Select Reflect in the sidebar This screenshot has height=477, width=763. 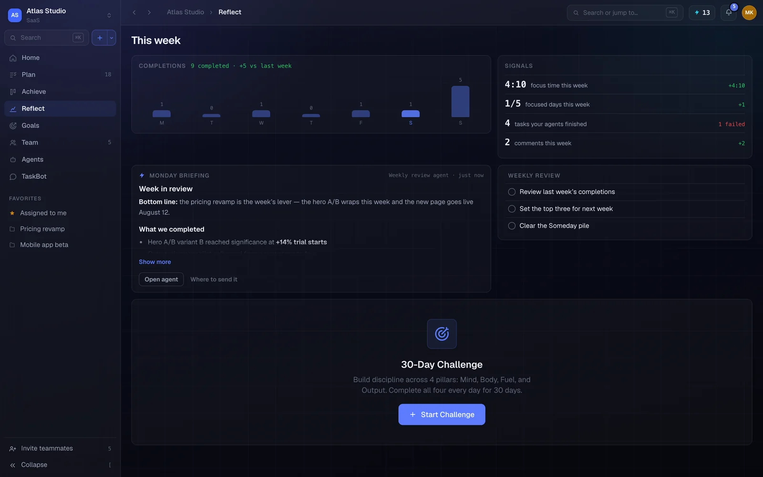[x=60, y=109]
